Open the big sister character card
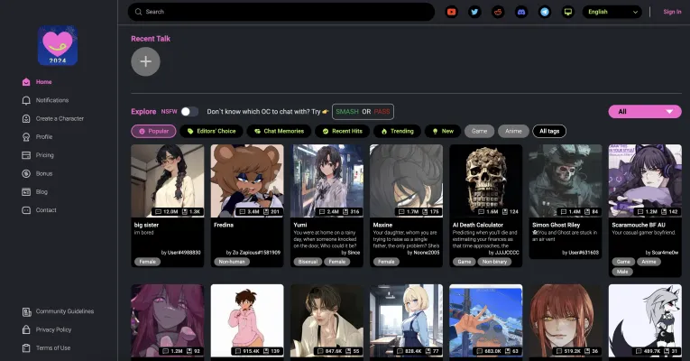The image size is (690, 361). [167, 206]
